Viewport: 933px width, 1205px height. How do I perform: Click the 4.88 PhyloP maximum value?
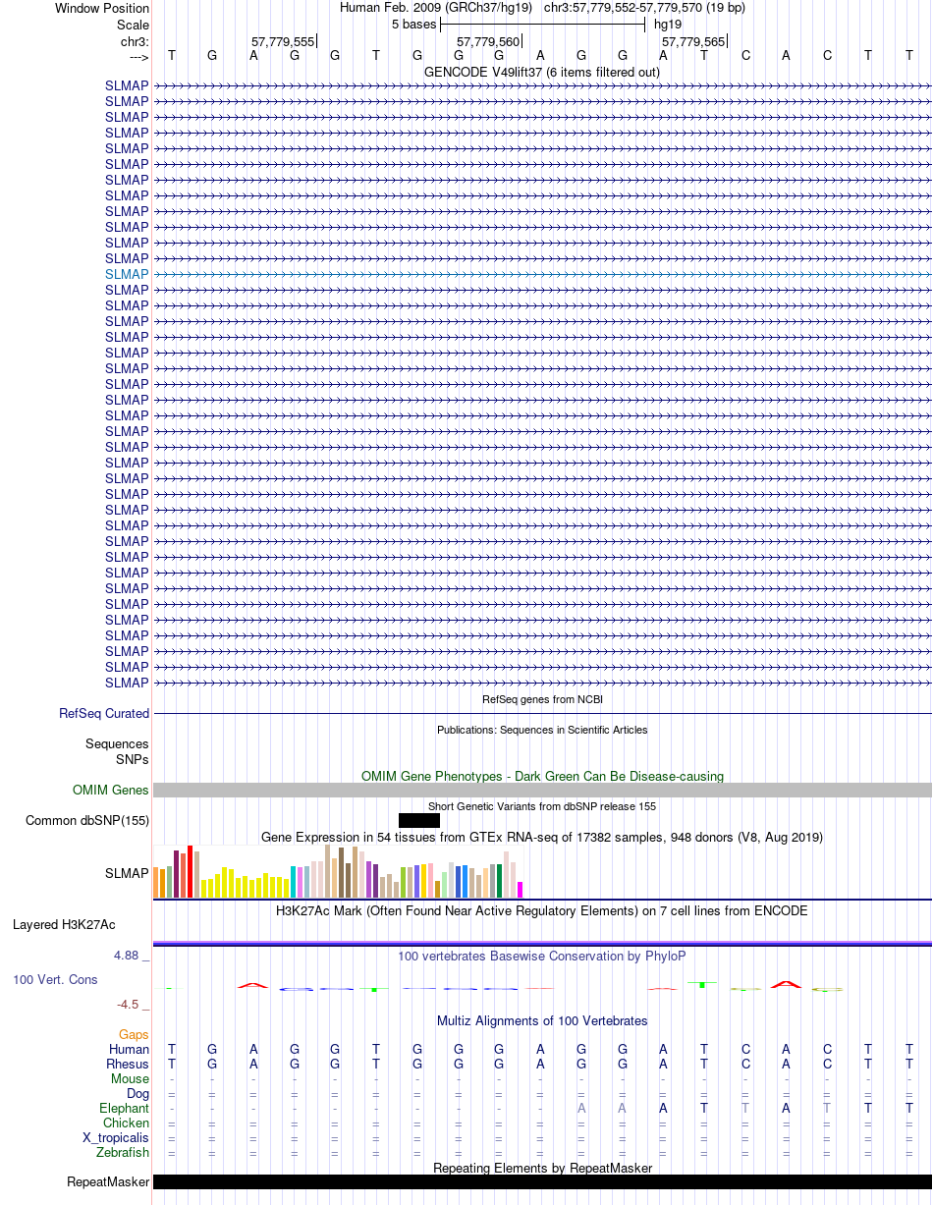coord(127,956)
